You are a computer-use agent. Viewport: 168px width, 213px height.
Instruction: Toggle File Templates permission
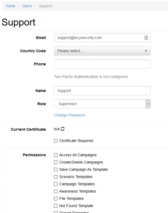tap(56, 199)
